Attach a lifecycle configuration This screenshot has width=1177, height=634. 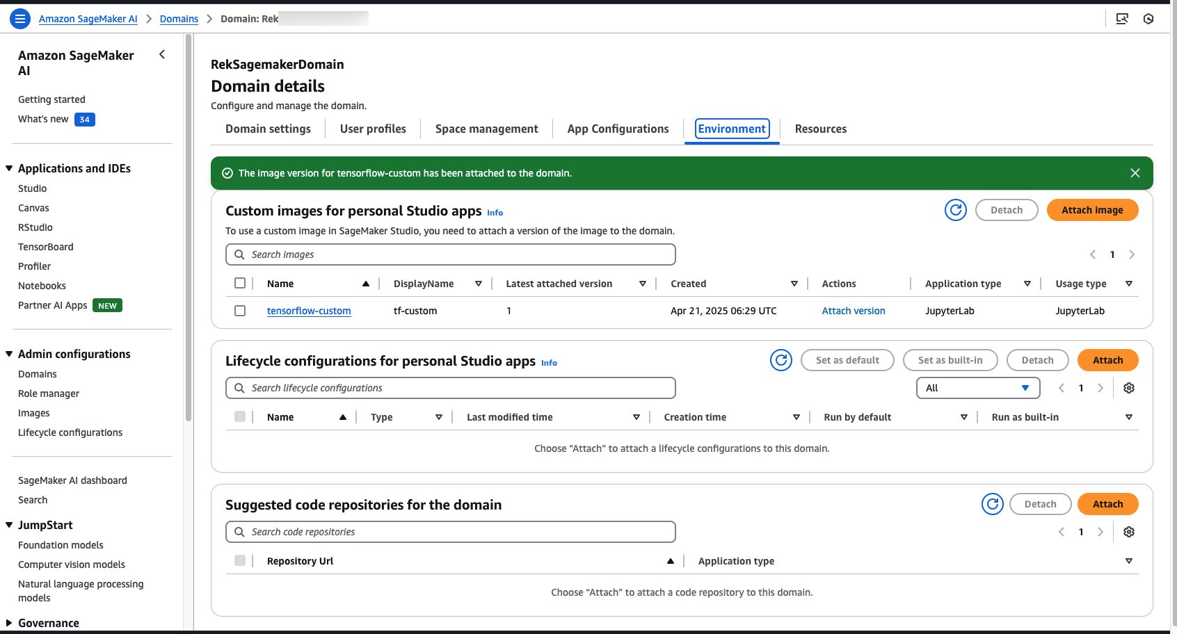tap(1107, 360)
